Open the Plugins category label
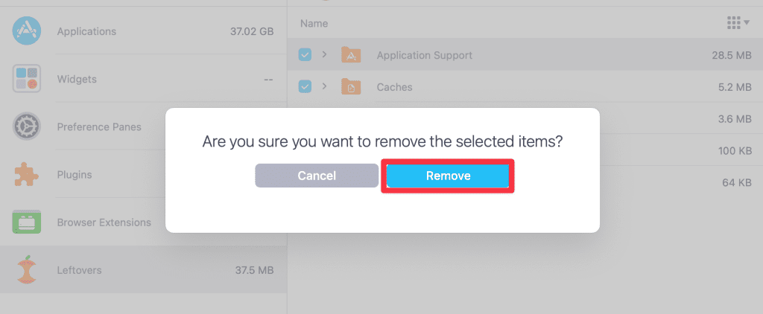 click(x=75, y=174)
